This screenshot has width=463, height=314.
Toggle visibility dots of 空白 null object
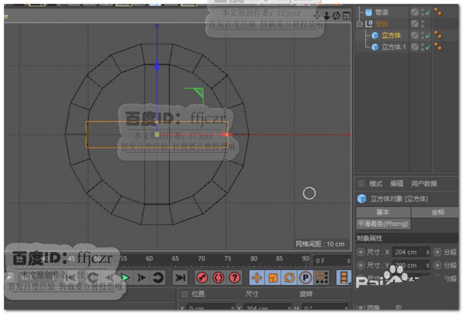[423, 24]
